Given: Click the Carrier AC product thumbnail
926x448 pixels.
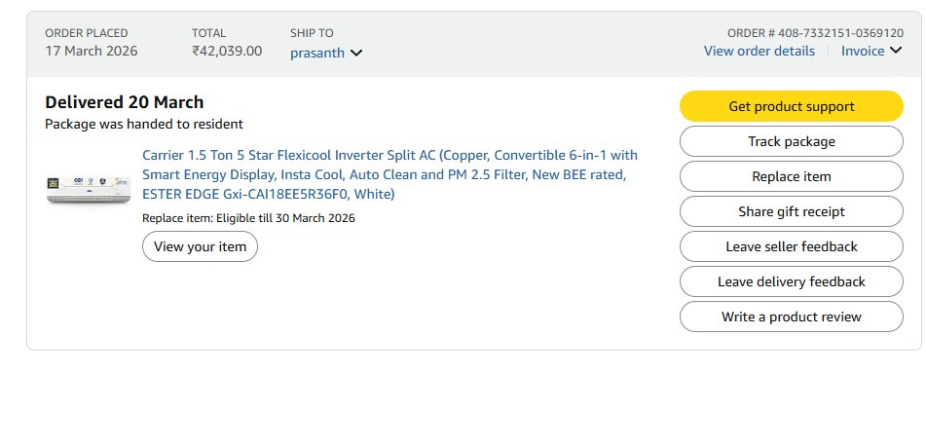Looking at the screenshot, I should [89, 190].
